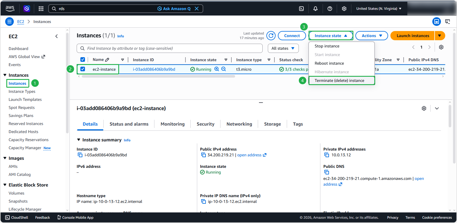Toggle the select-all instances checkbox
Image resolution: width=457 pixels, height=223 pixels.
[x=83, y=59]
